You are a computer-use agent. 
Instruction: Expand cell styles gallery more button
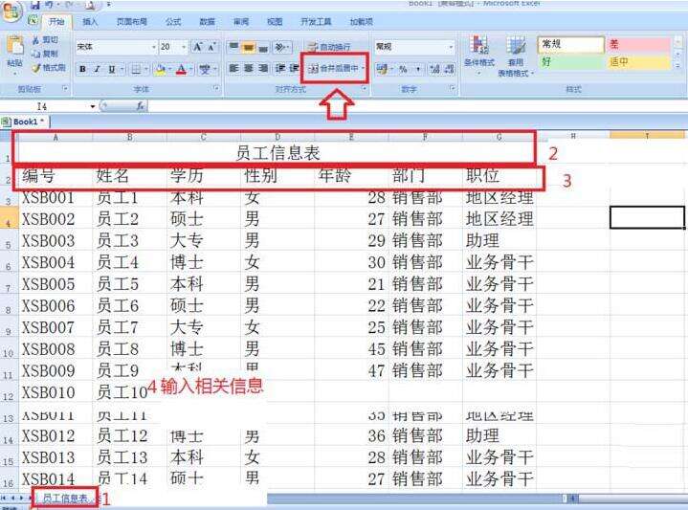(x=677, y=65)
